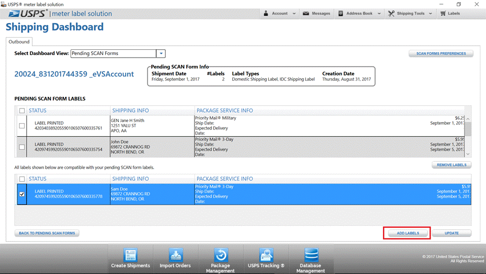
Task: Check the select-all box in compatible labels header
Action: pos(21,179)
